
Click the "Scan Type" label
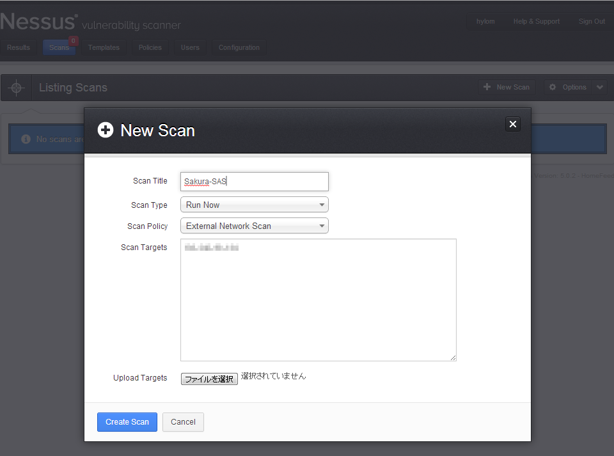point(149,205)
